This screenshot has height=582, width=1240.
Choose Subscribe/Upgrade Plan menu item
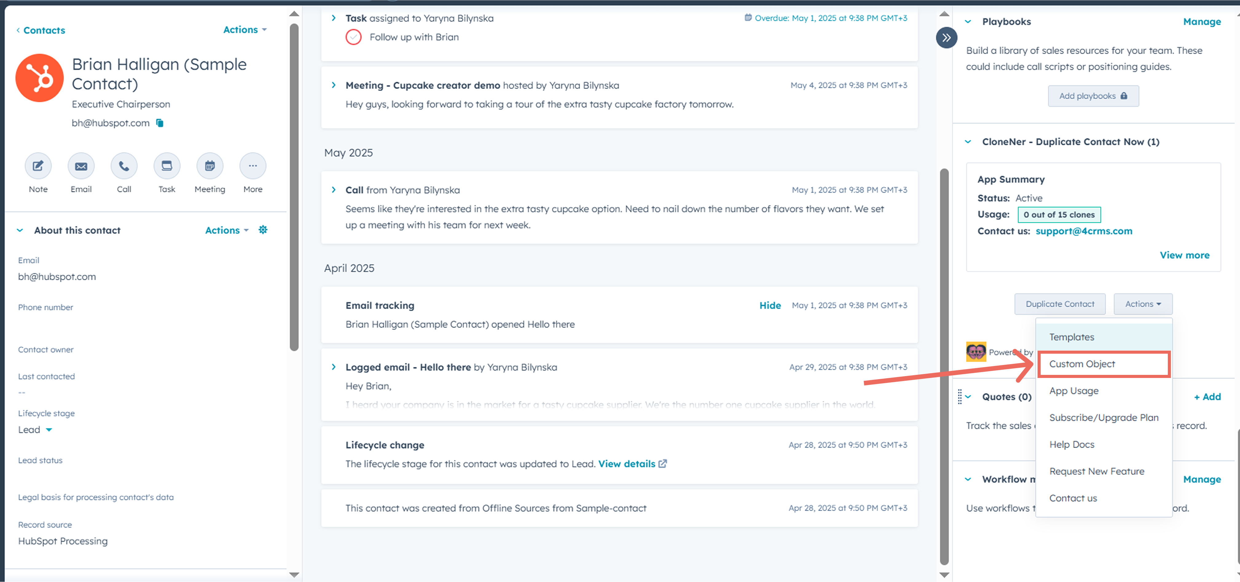click(1104, 418)
